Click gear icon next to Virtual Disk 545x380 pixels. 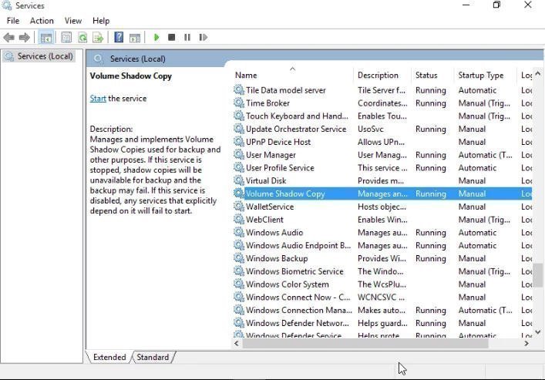coord(239,180)
